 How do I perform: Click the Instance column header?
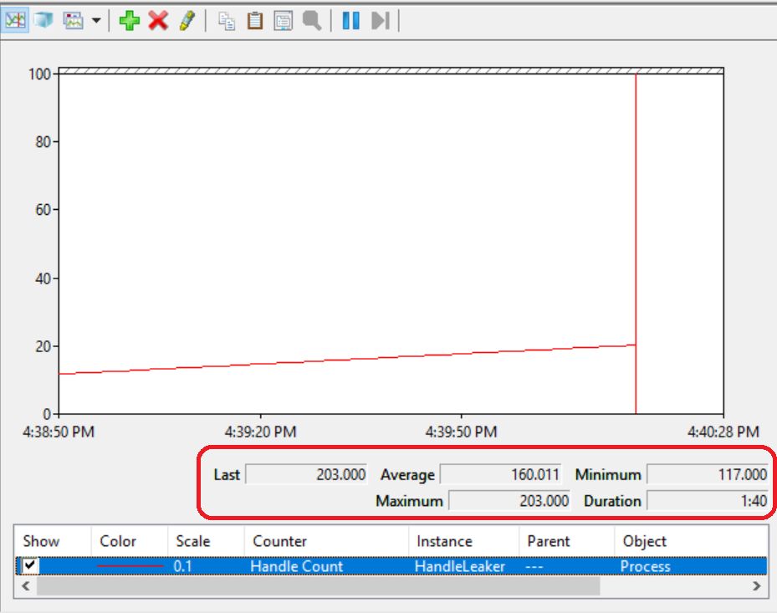pos(444,541)
